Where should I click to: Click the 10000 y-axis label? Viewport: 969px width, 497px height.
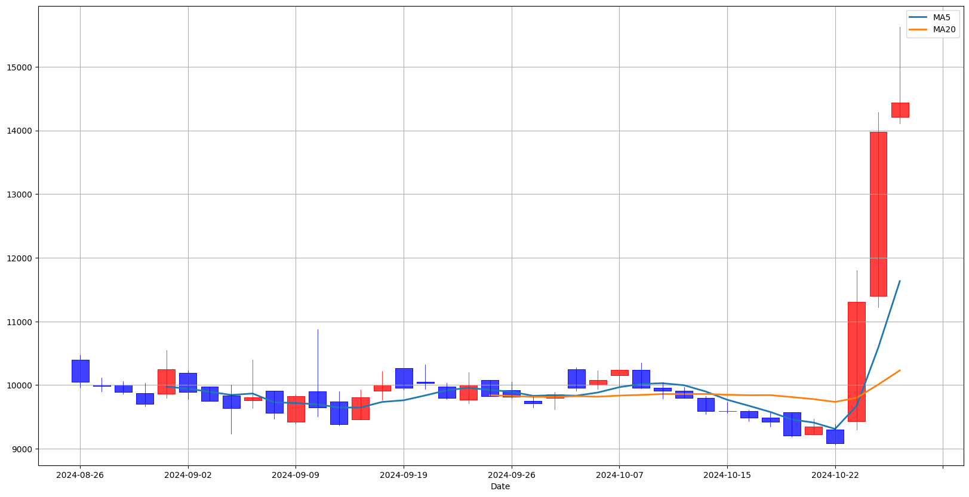21,385
